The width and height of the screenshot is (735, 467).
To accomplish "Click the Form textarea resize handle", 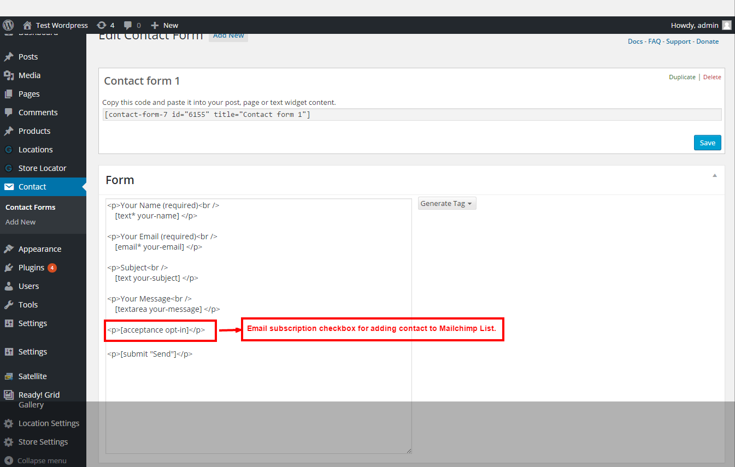I will [x=408, y=450].
